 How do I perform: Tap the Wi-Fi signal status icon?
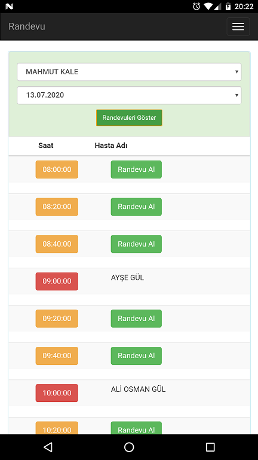tap(208, 6)
